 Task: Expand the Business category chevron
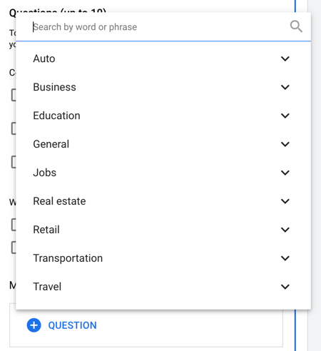click(285, 87)
